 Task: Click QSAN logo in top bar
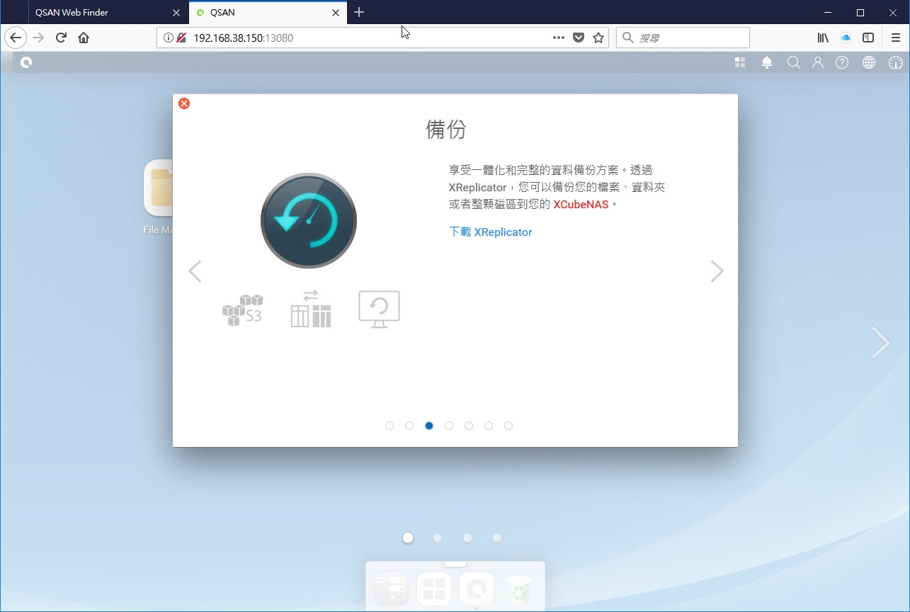(x=26, y=62)
